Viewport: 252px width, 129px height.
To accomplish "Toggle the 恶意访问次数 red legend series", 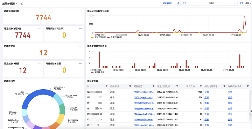I will 114,37.
